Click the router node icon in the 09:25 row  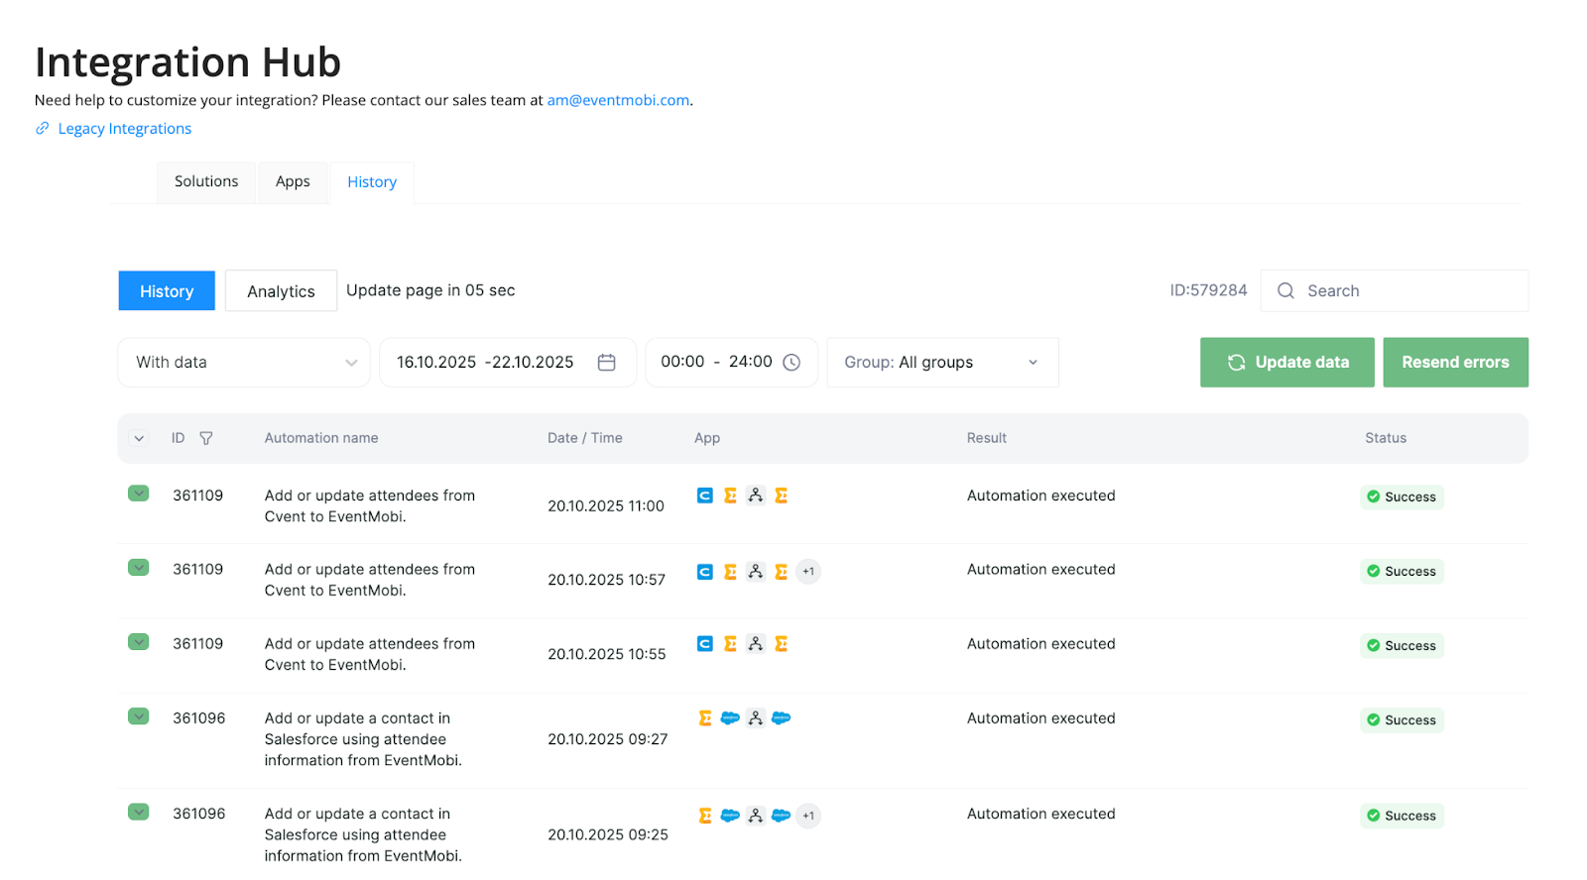pyautogui.click(x=756, y=816)
